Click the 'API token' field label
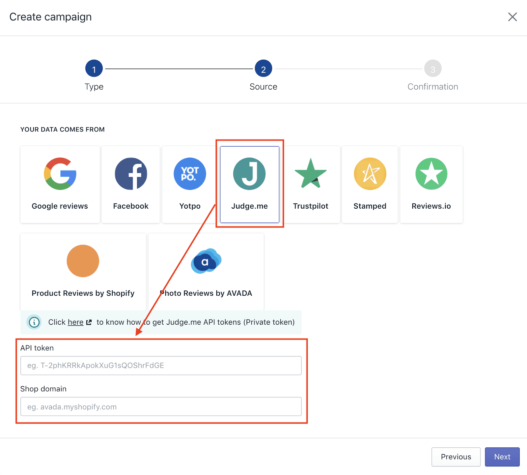Viewport: 527px width, 475px height. pos(37,348)
